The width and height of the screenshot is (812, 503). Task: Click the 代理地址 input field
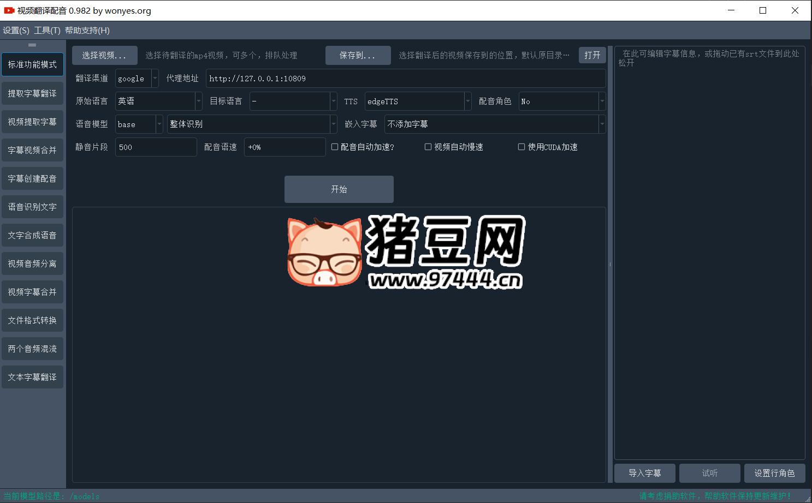click(x=405, y=79)
